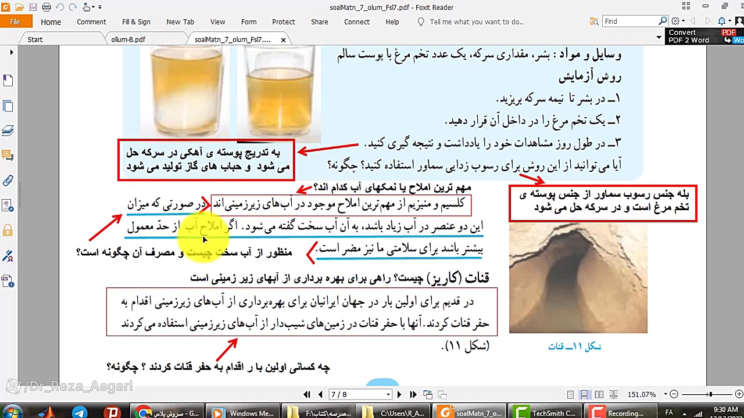Click the zoom slider handle
This screenshot has height=418, width=744.
709,395
